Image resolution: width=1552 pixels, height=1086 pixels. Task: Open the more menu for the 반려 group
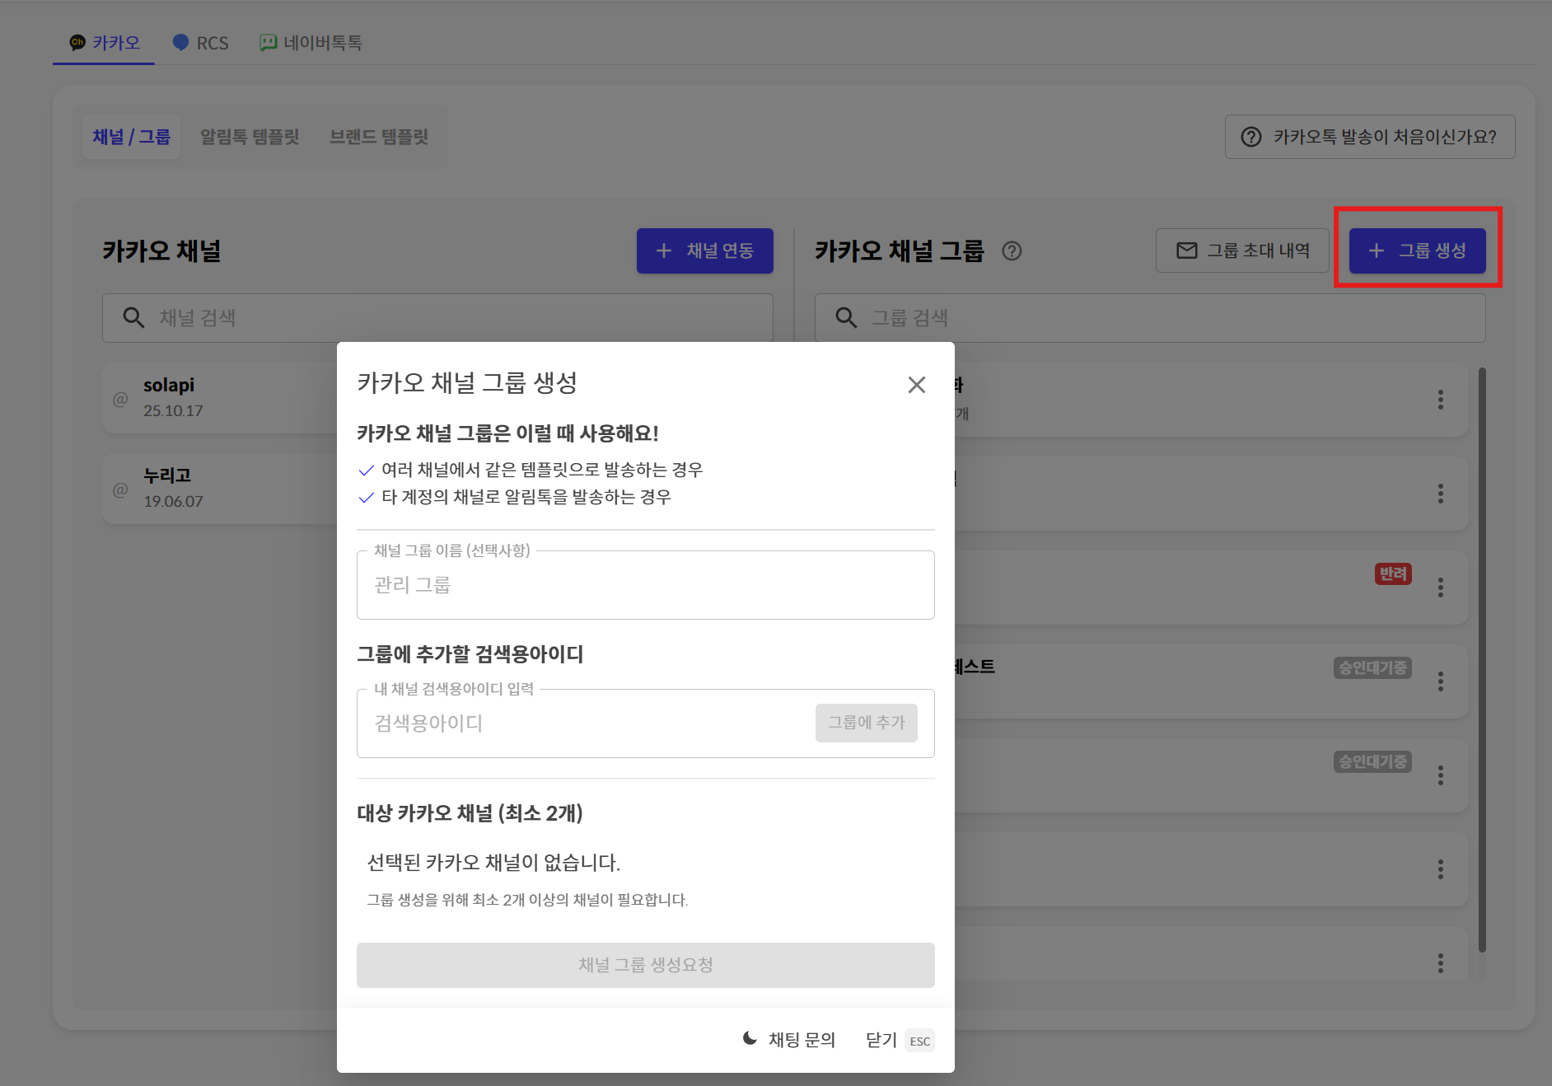1440,587
